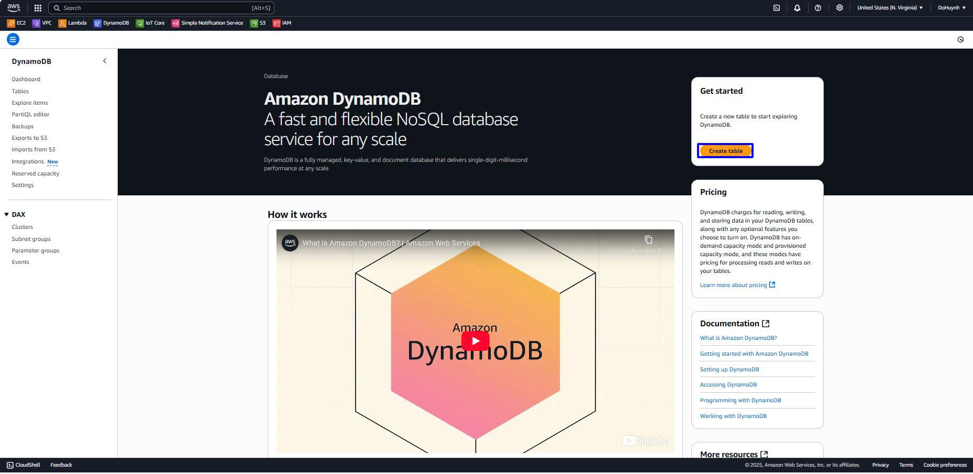Toggle the blue hamburger navigation button
Viewport: 973px width, 474px height.
(13, 39)
